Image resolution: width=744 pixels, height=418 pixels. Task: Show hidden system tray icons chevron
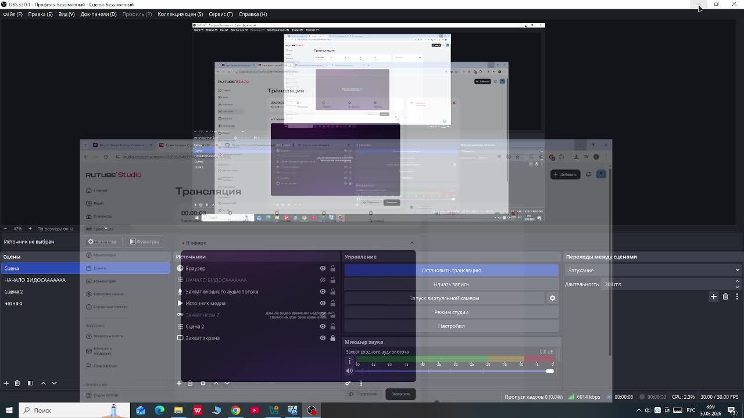click(x=639, y=410)
